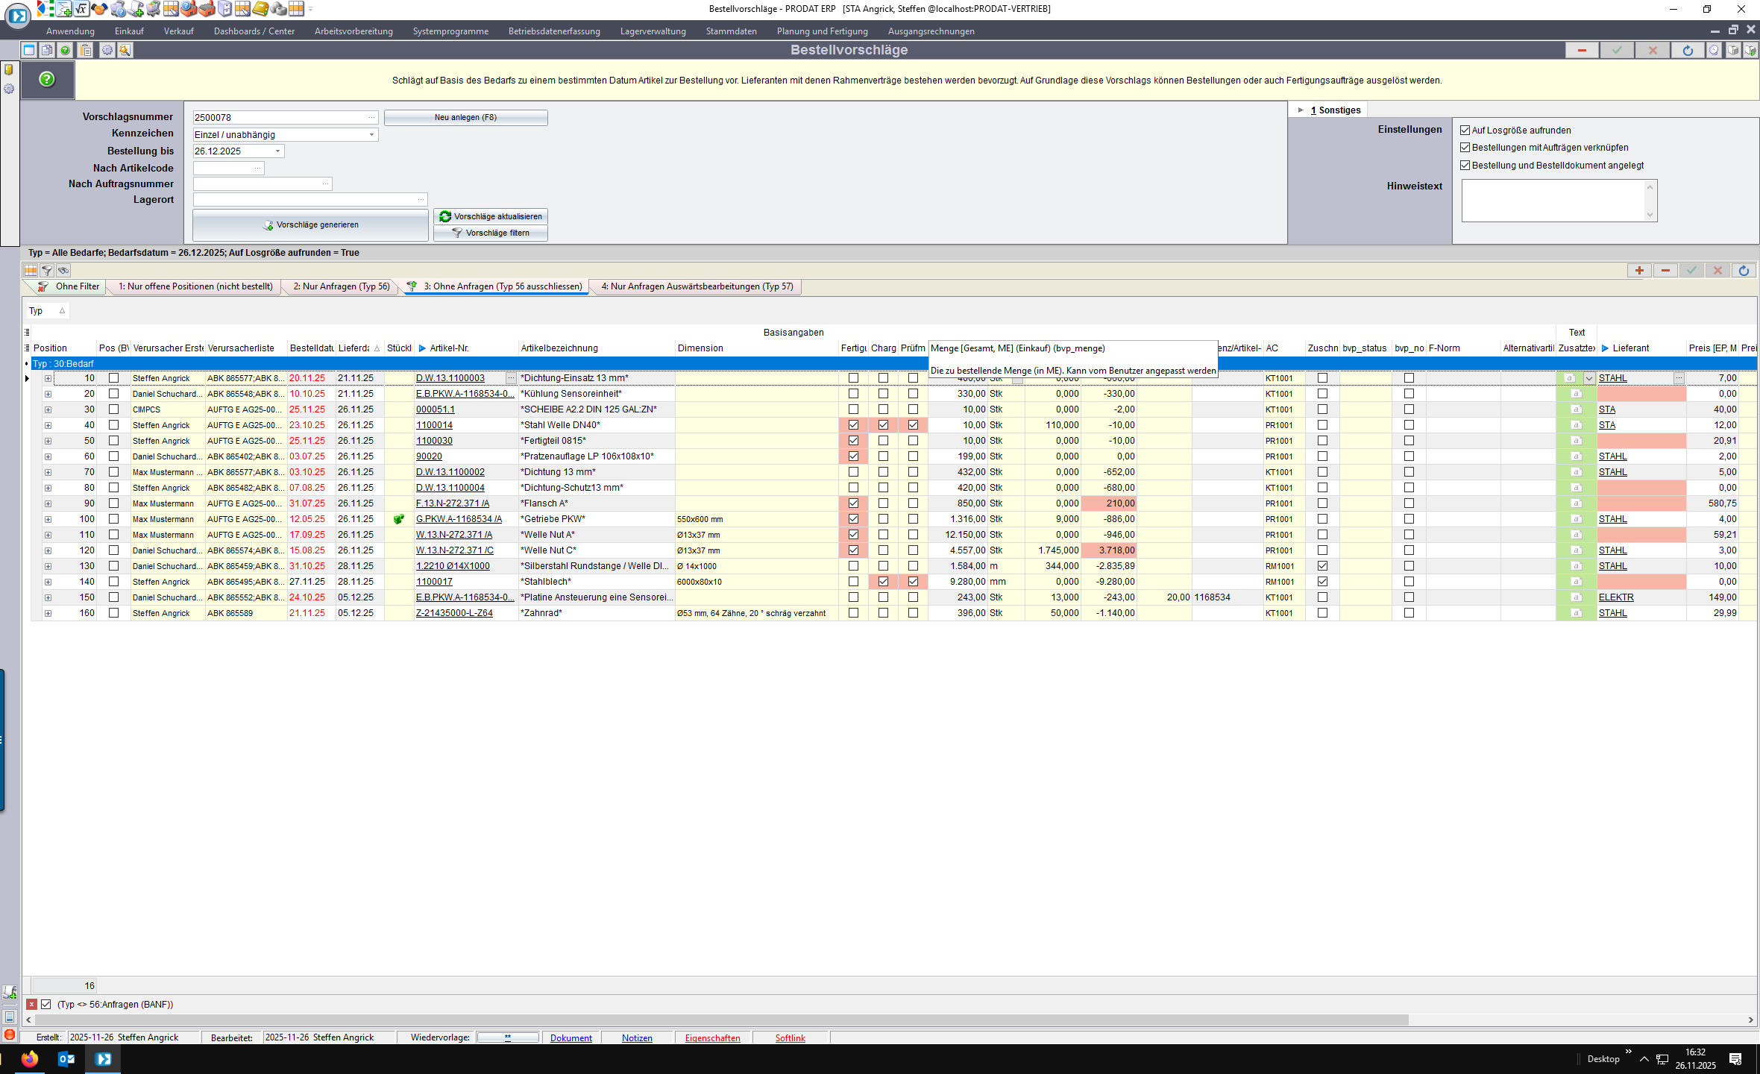Open the Lagerverwaltung menu
Screen dimensions: 1760x1074
tap(653, 31)
